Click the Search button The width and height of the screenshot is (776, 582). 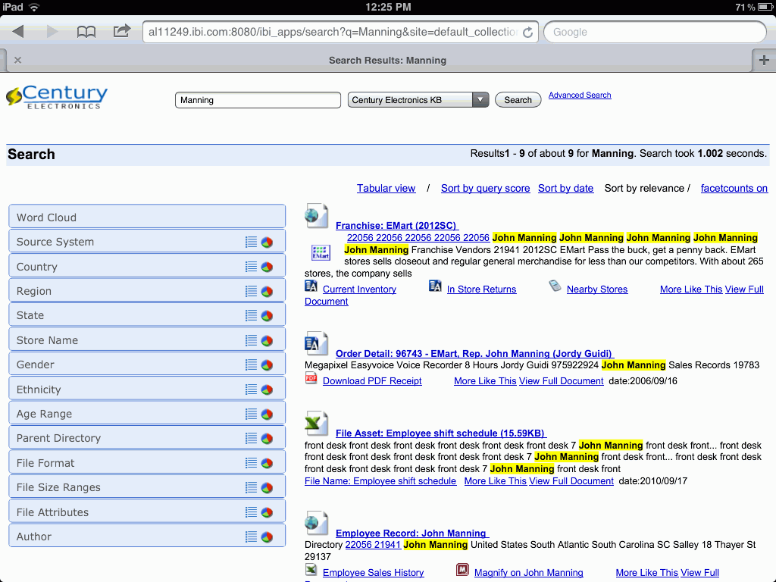(x=518, y=100)
